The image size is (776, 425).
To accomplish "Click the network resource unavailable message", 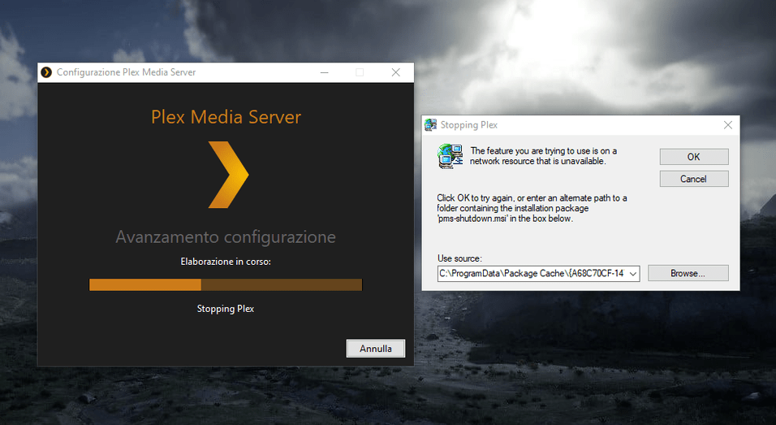I will tap(543, 156).
